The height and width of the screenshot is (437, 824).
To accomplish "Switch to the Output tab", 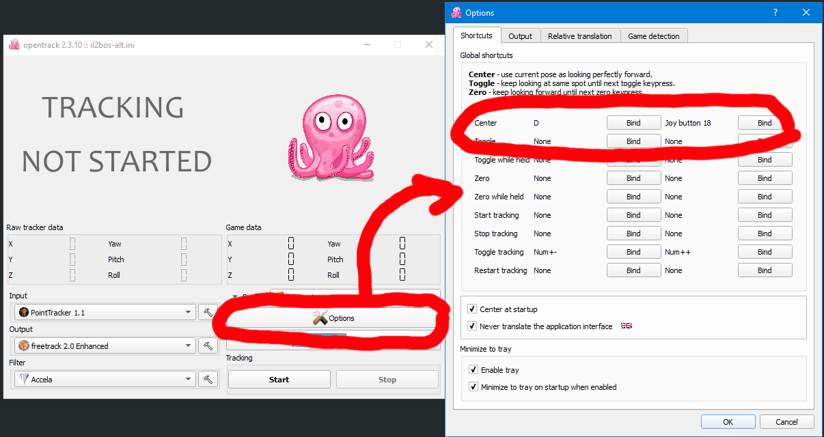I will pyautogui.click(x=520, y=36).
